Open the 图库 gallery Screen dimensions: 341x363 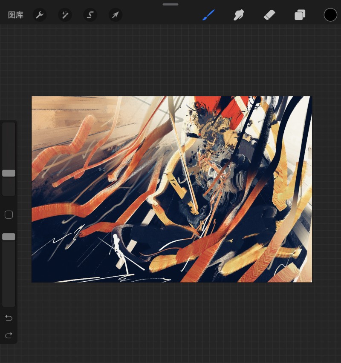click(x=16, y=15)
